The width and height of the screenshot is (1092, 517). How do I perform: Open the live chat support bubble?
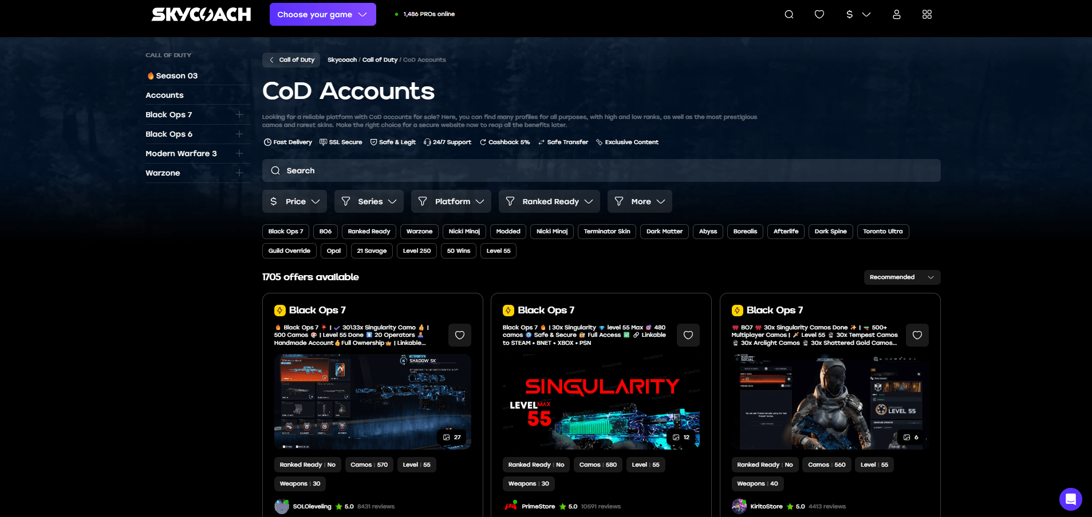[1070, 499]
